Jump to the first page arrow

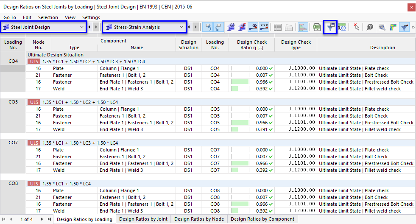pos(4,219)
